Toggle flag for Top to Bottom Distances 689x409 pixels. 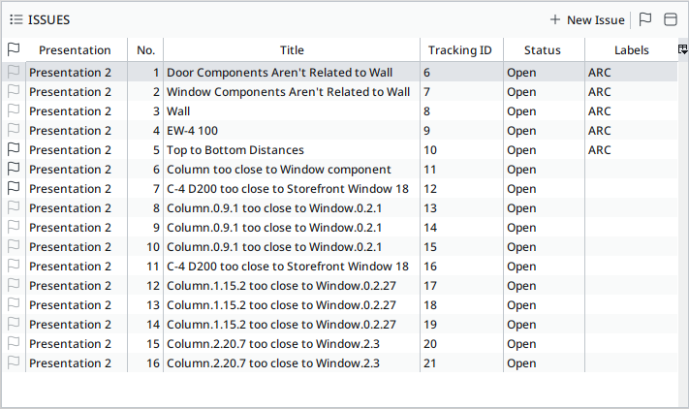[x=14, y=150]
